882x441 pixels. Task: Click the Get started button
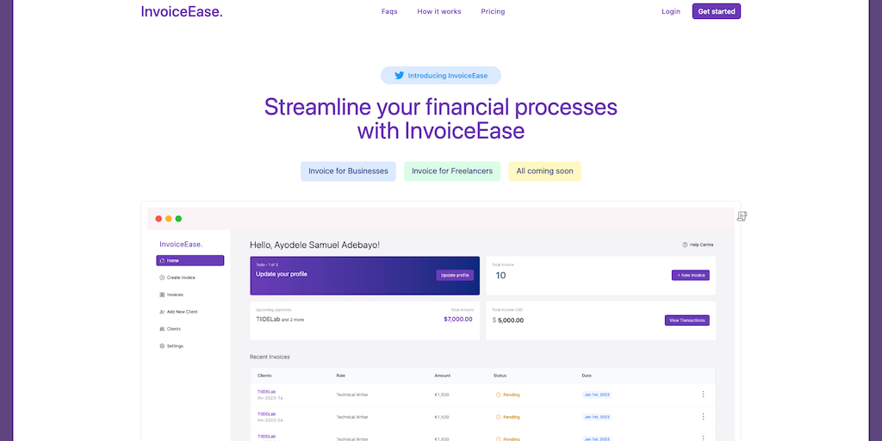pyautogui.click(x=716, y=11)
